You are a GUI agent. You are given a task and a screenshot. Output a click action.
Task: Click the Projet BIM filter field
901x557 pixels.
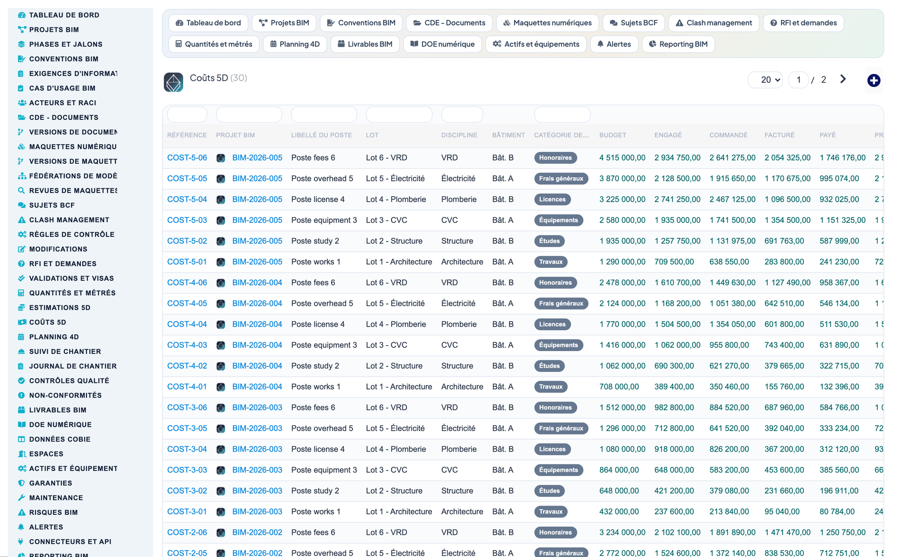coord(249,114)
